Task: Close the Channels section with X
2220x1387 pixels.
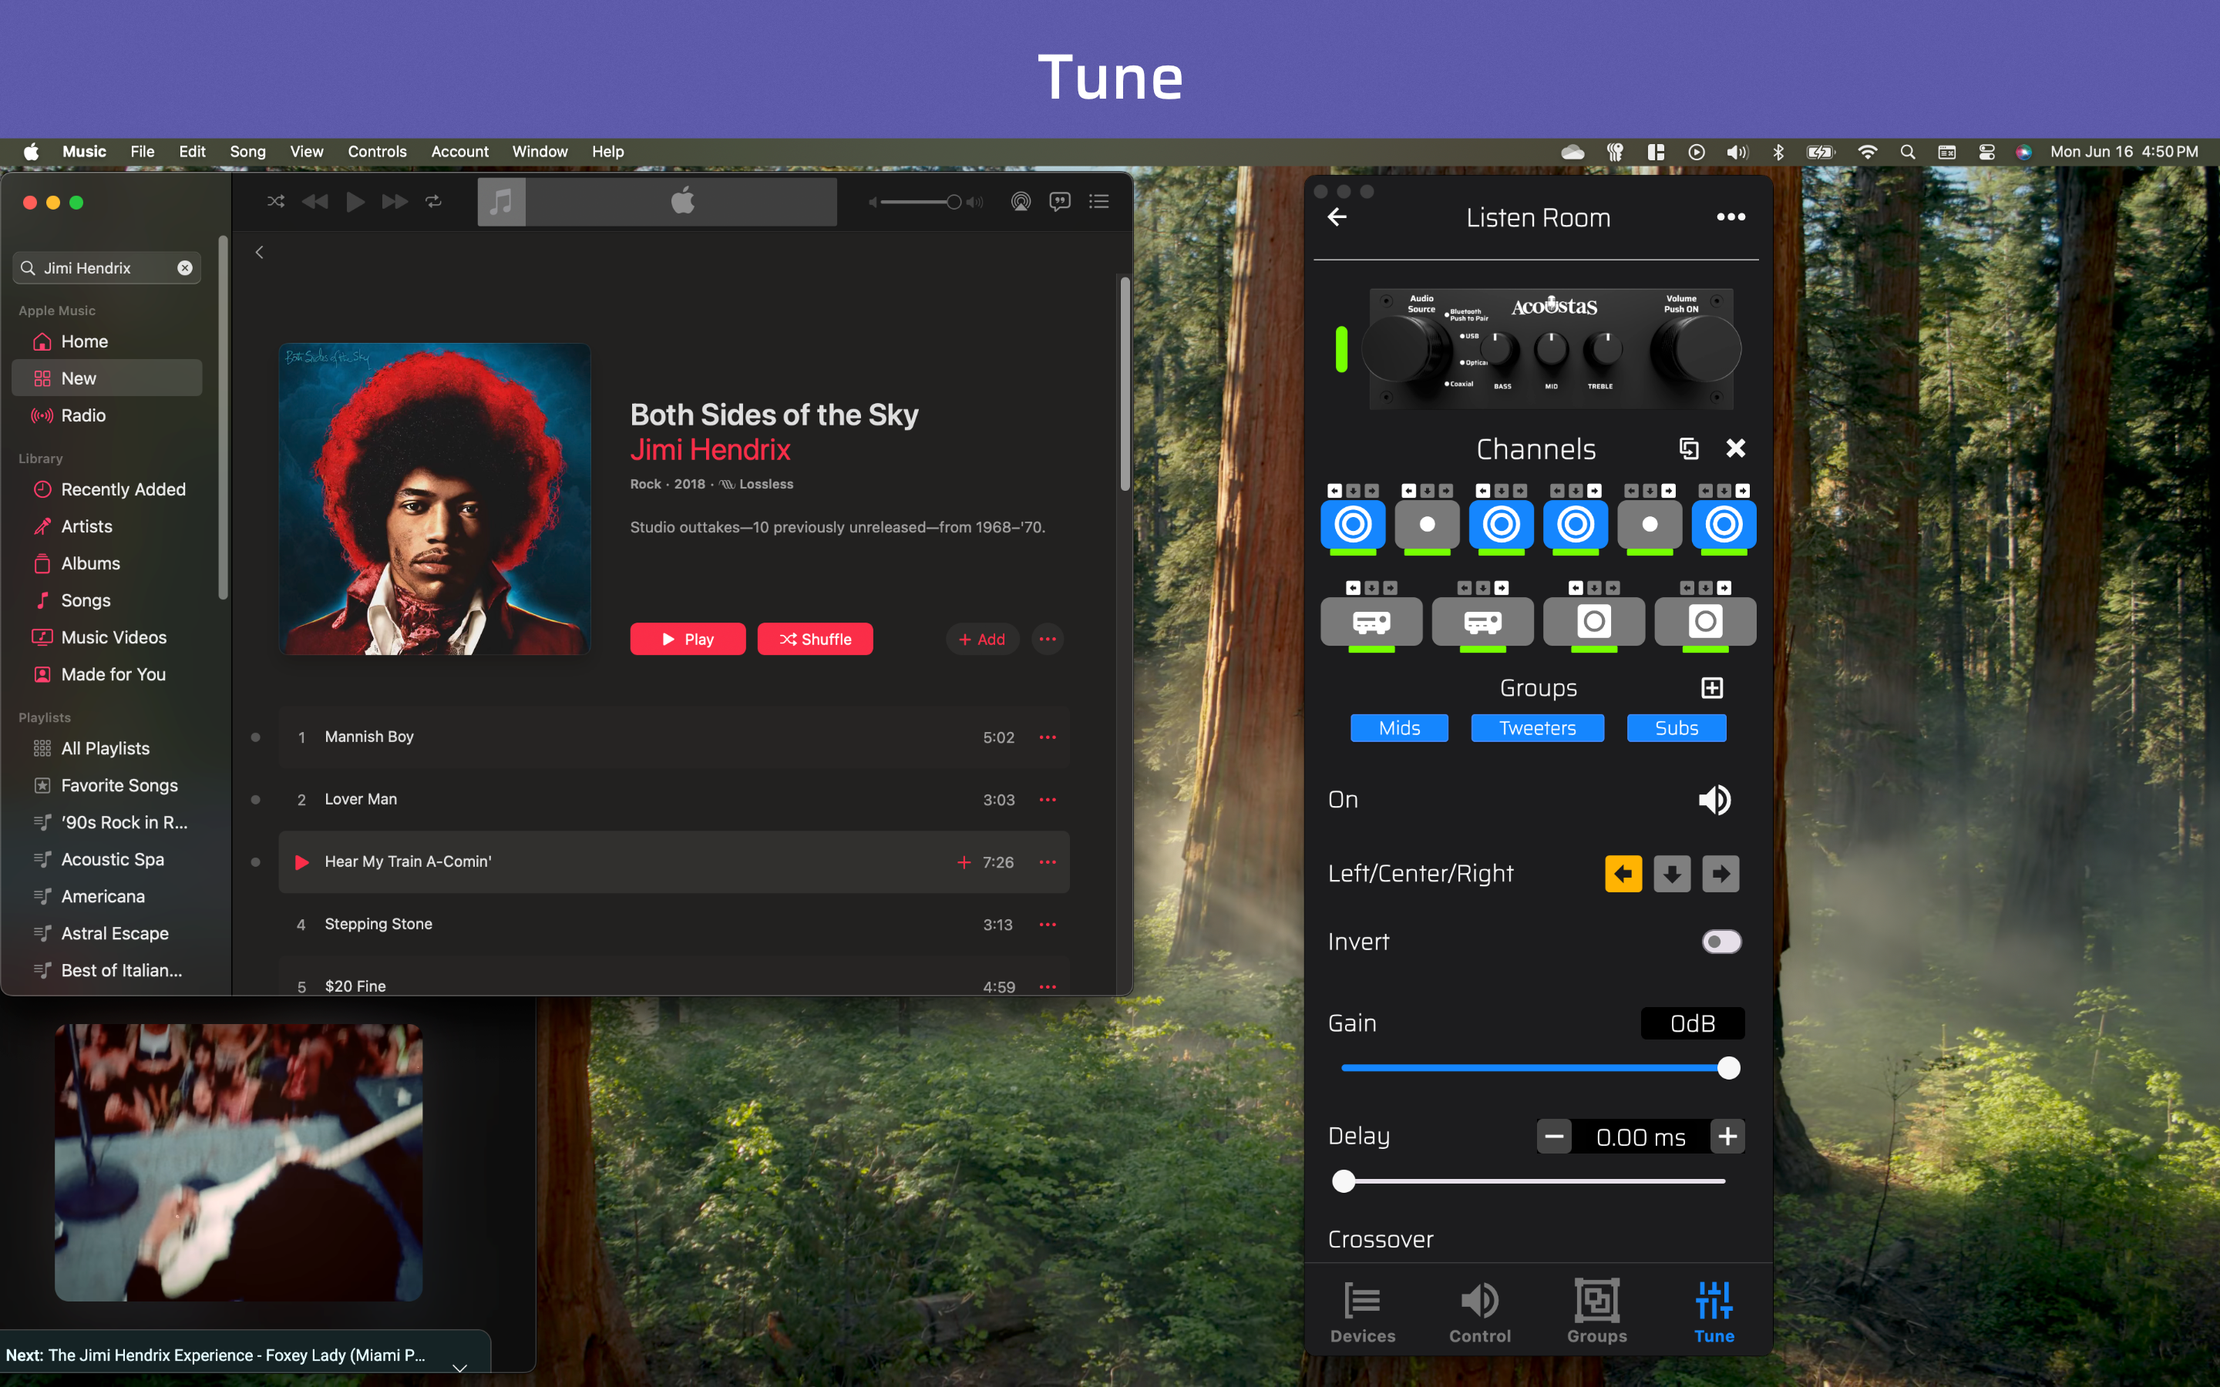Action: click(1736, 448)
